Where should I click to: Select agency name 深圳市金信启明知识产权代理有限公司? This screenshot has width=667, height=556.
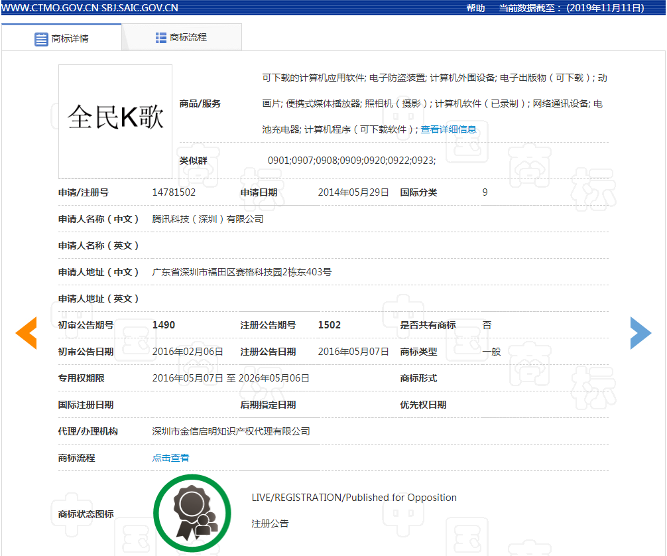(231, 431)
